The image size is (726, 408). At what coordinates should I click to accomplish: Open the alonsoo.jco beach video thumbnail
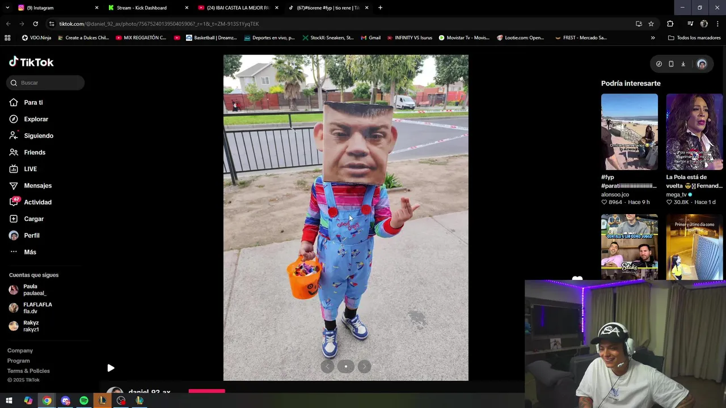tap(630, 132)
